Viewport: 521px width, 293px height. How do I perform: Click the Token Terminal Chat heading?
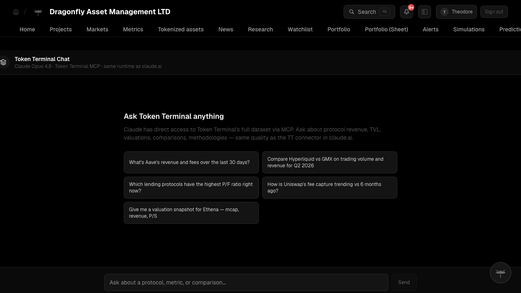[x=42, y=59]
